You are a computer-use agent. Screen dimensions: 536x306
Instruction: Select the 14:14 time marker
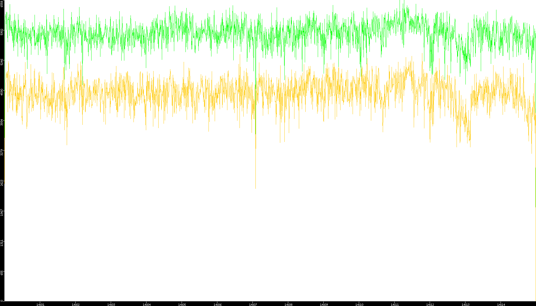[x=501, y=304]
